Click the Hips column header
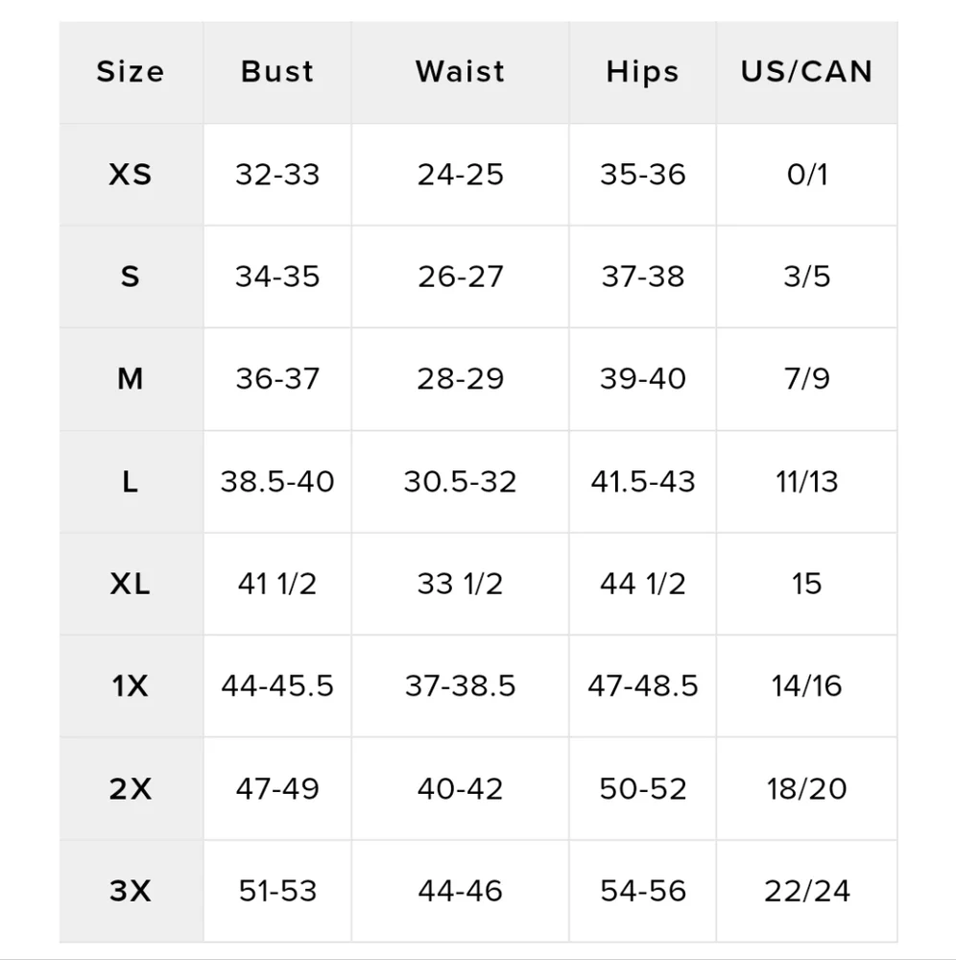This screenshot has height=960, width=956. pyautogui.click(x=642, y=72)
